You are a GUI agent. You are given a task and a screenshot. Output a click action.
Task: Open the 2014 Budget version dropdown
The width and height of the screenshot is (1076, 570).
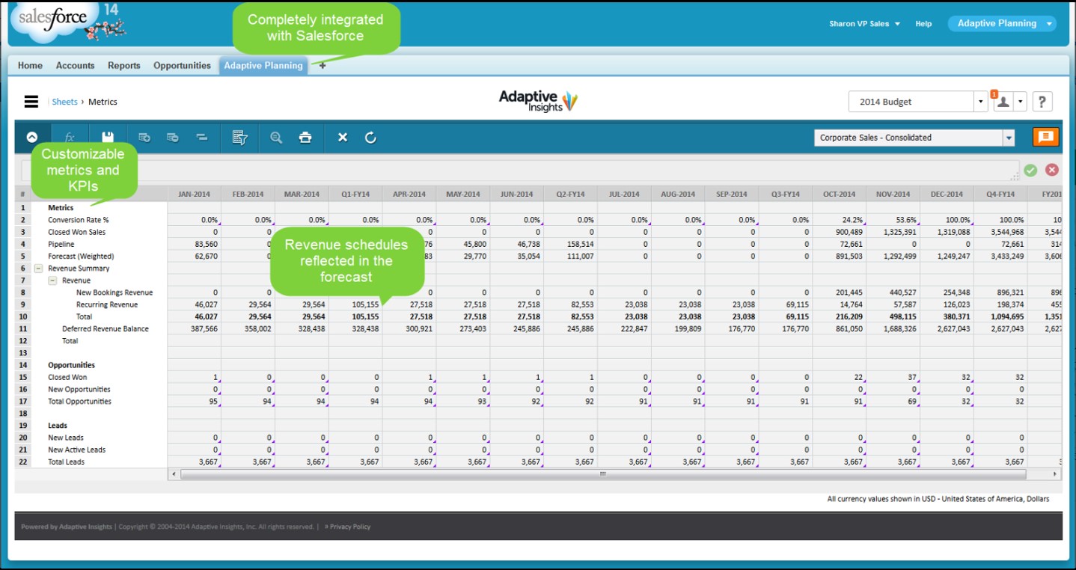click(981, 102)
